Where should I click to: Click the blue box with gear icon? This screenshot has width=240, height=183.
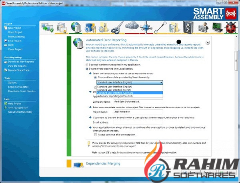pyautogui.click(x=90, y=28)
